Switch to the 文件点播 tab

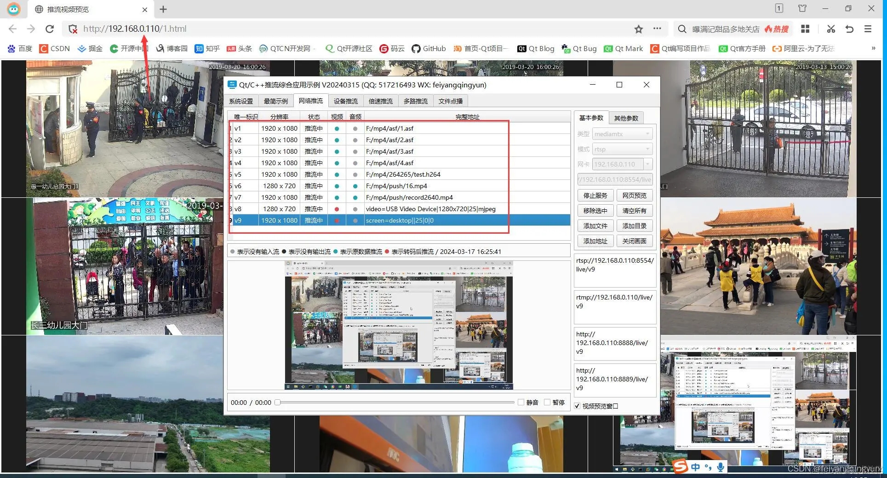pyautogui.click(x=450, y=101)
